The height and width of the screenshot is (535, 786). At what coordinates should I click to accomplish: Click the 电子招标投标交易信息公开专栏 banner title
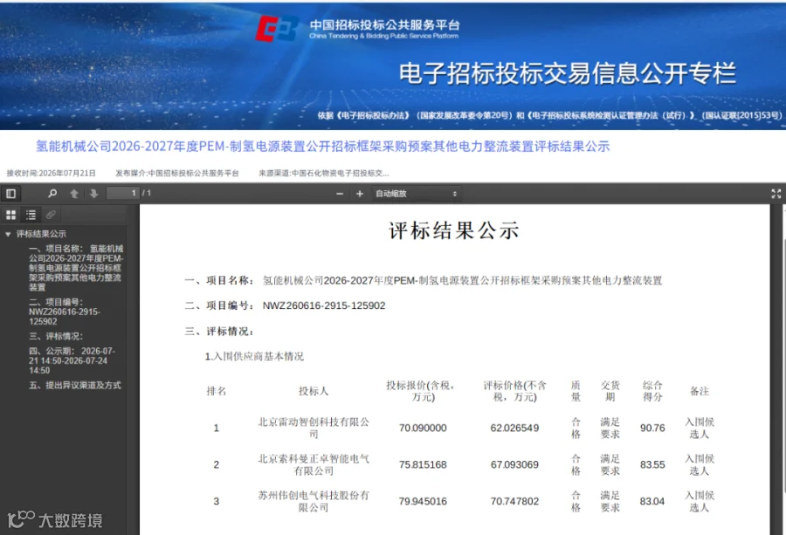pos(568,73)
